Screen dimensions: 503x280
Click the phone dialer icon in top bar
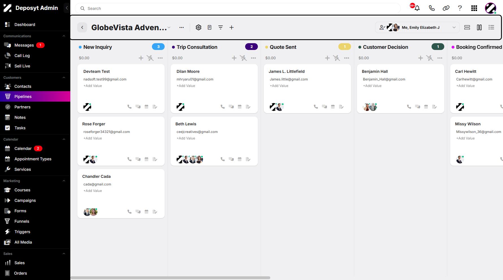pyautogui.click(x=432, y=8)
